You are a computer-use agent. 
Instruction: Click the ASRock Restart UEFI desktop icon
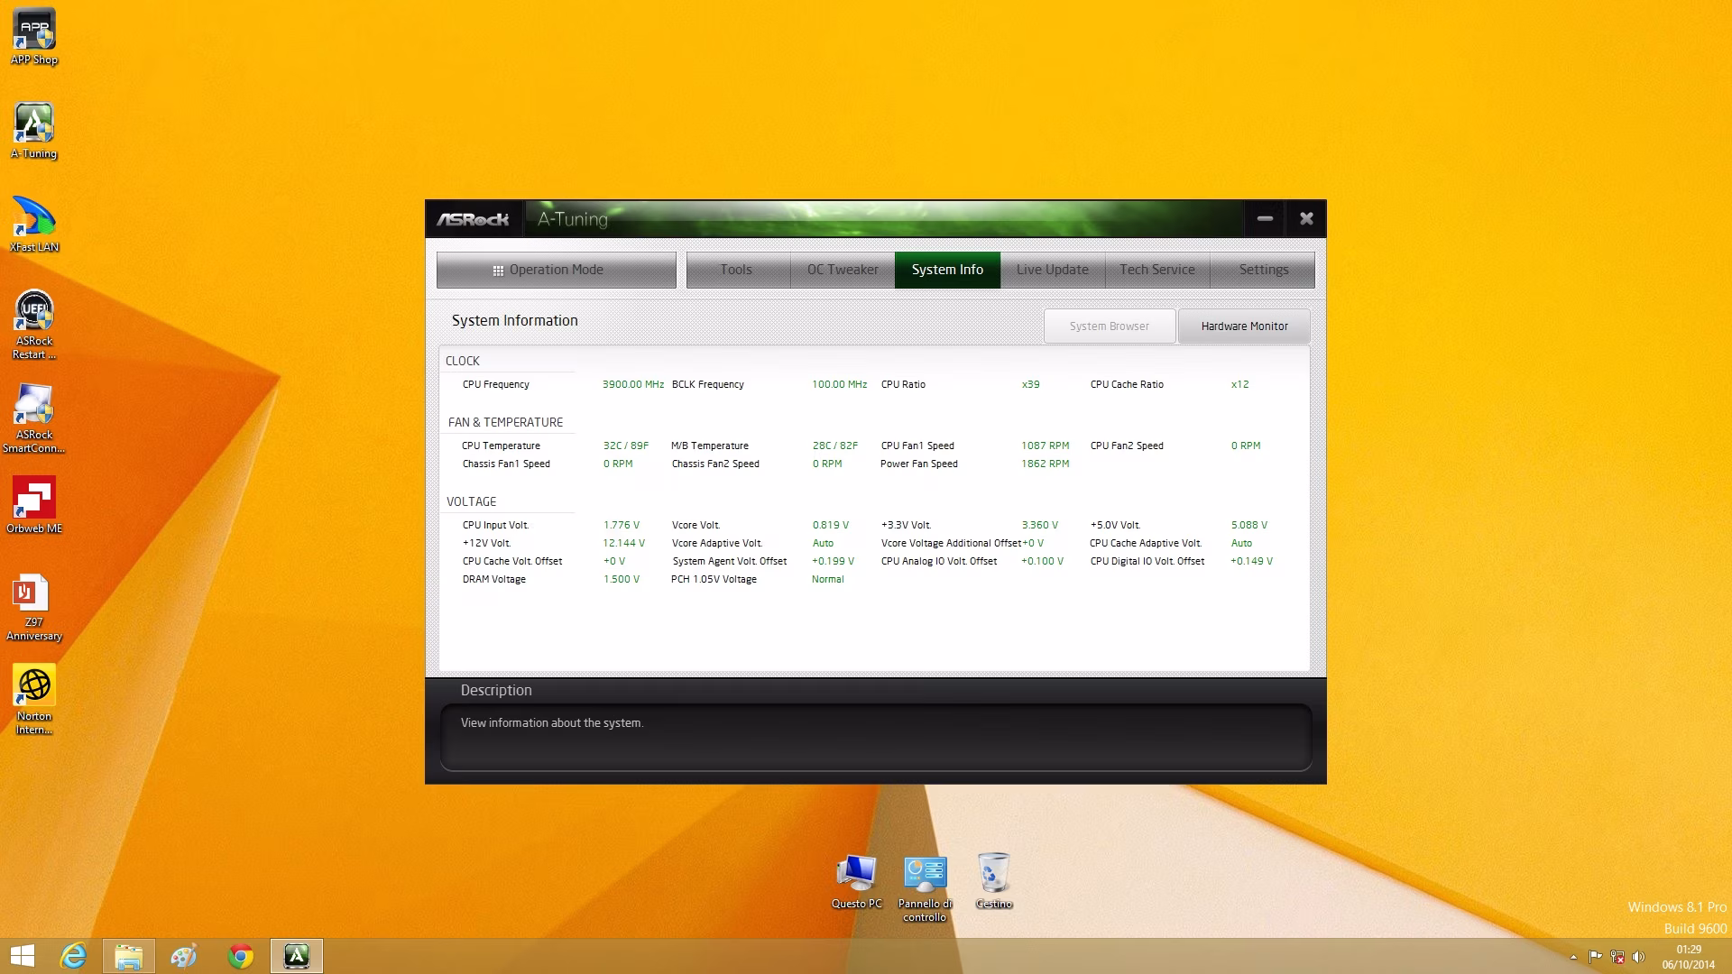click(34, 325)
